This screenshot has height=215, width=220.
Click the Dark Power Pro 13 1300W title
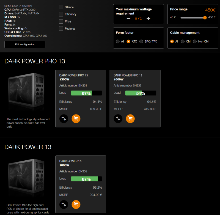pos(73,77)
